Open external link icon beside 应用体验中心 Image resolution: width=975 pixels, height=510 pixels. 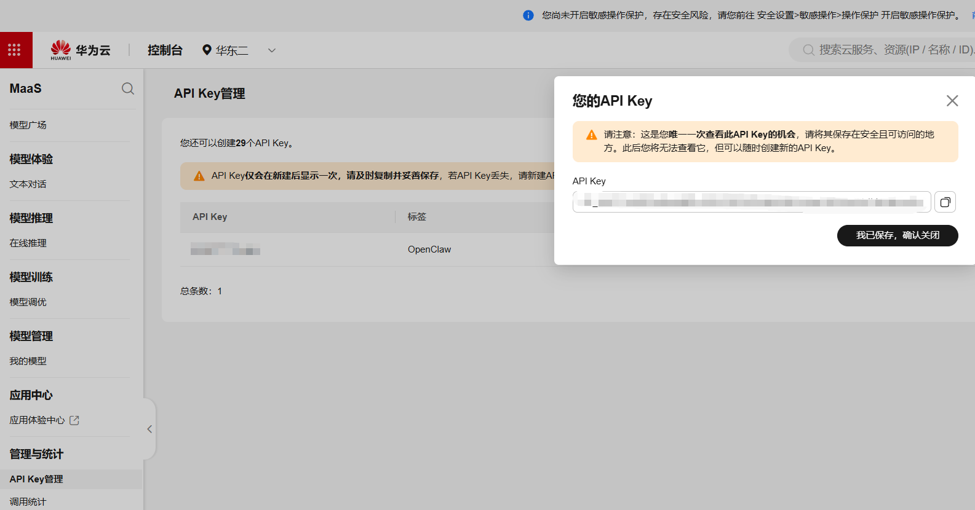74,420
